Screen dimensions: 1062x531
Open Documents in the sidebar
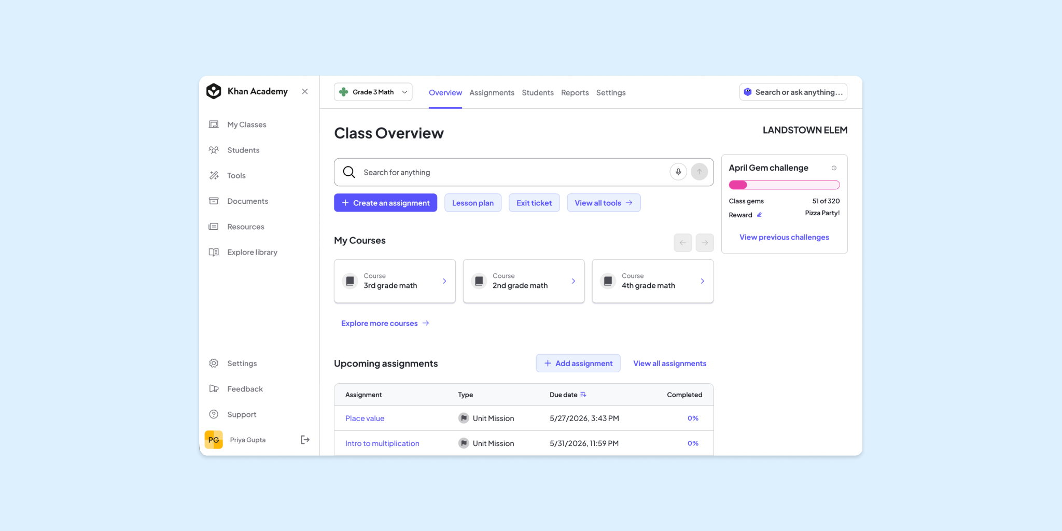tap(239, 201)
